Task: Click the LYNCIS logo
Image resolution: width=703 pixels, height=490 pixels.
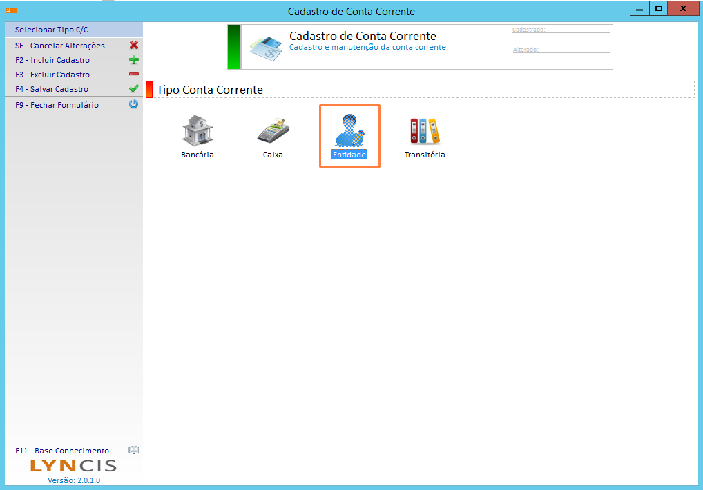Action: [x=74, y=466]
